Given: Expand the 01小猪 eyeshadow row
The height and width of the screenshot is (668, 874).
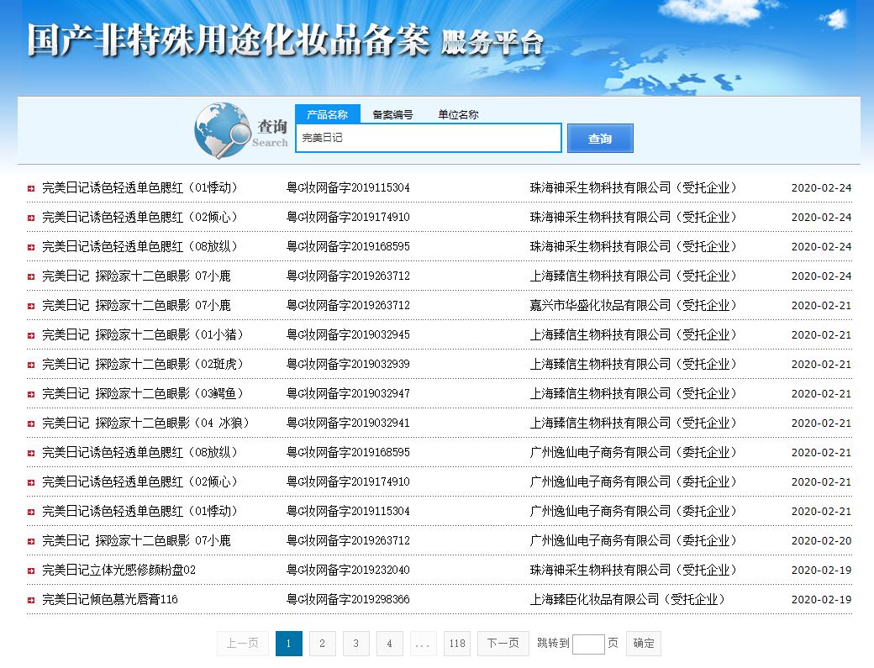Looking at the screenshot, I should point(31,335).
